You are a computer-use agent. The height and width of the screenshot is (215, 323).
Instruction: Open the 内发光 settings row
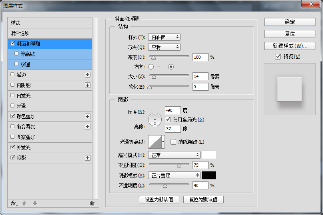coord(50,96)
